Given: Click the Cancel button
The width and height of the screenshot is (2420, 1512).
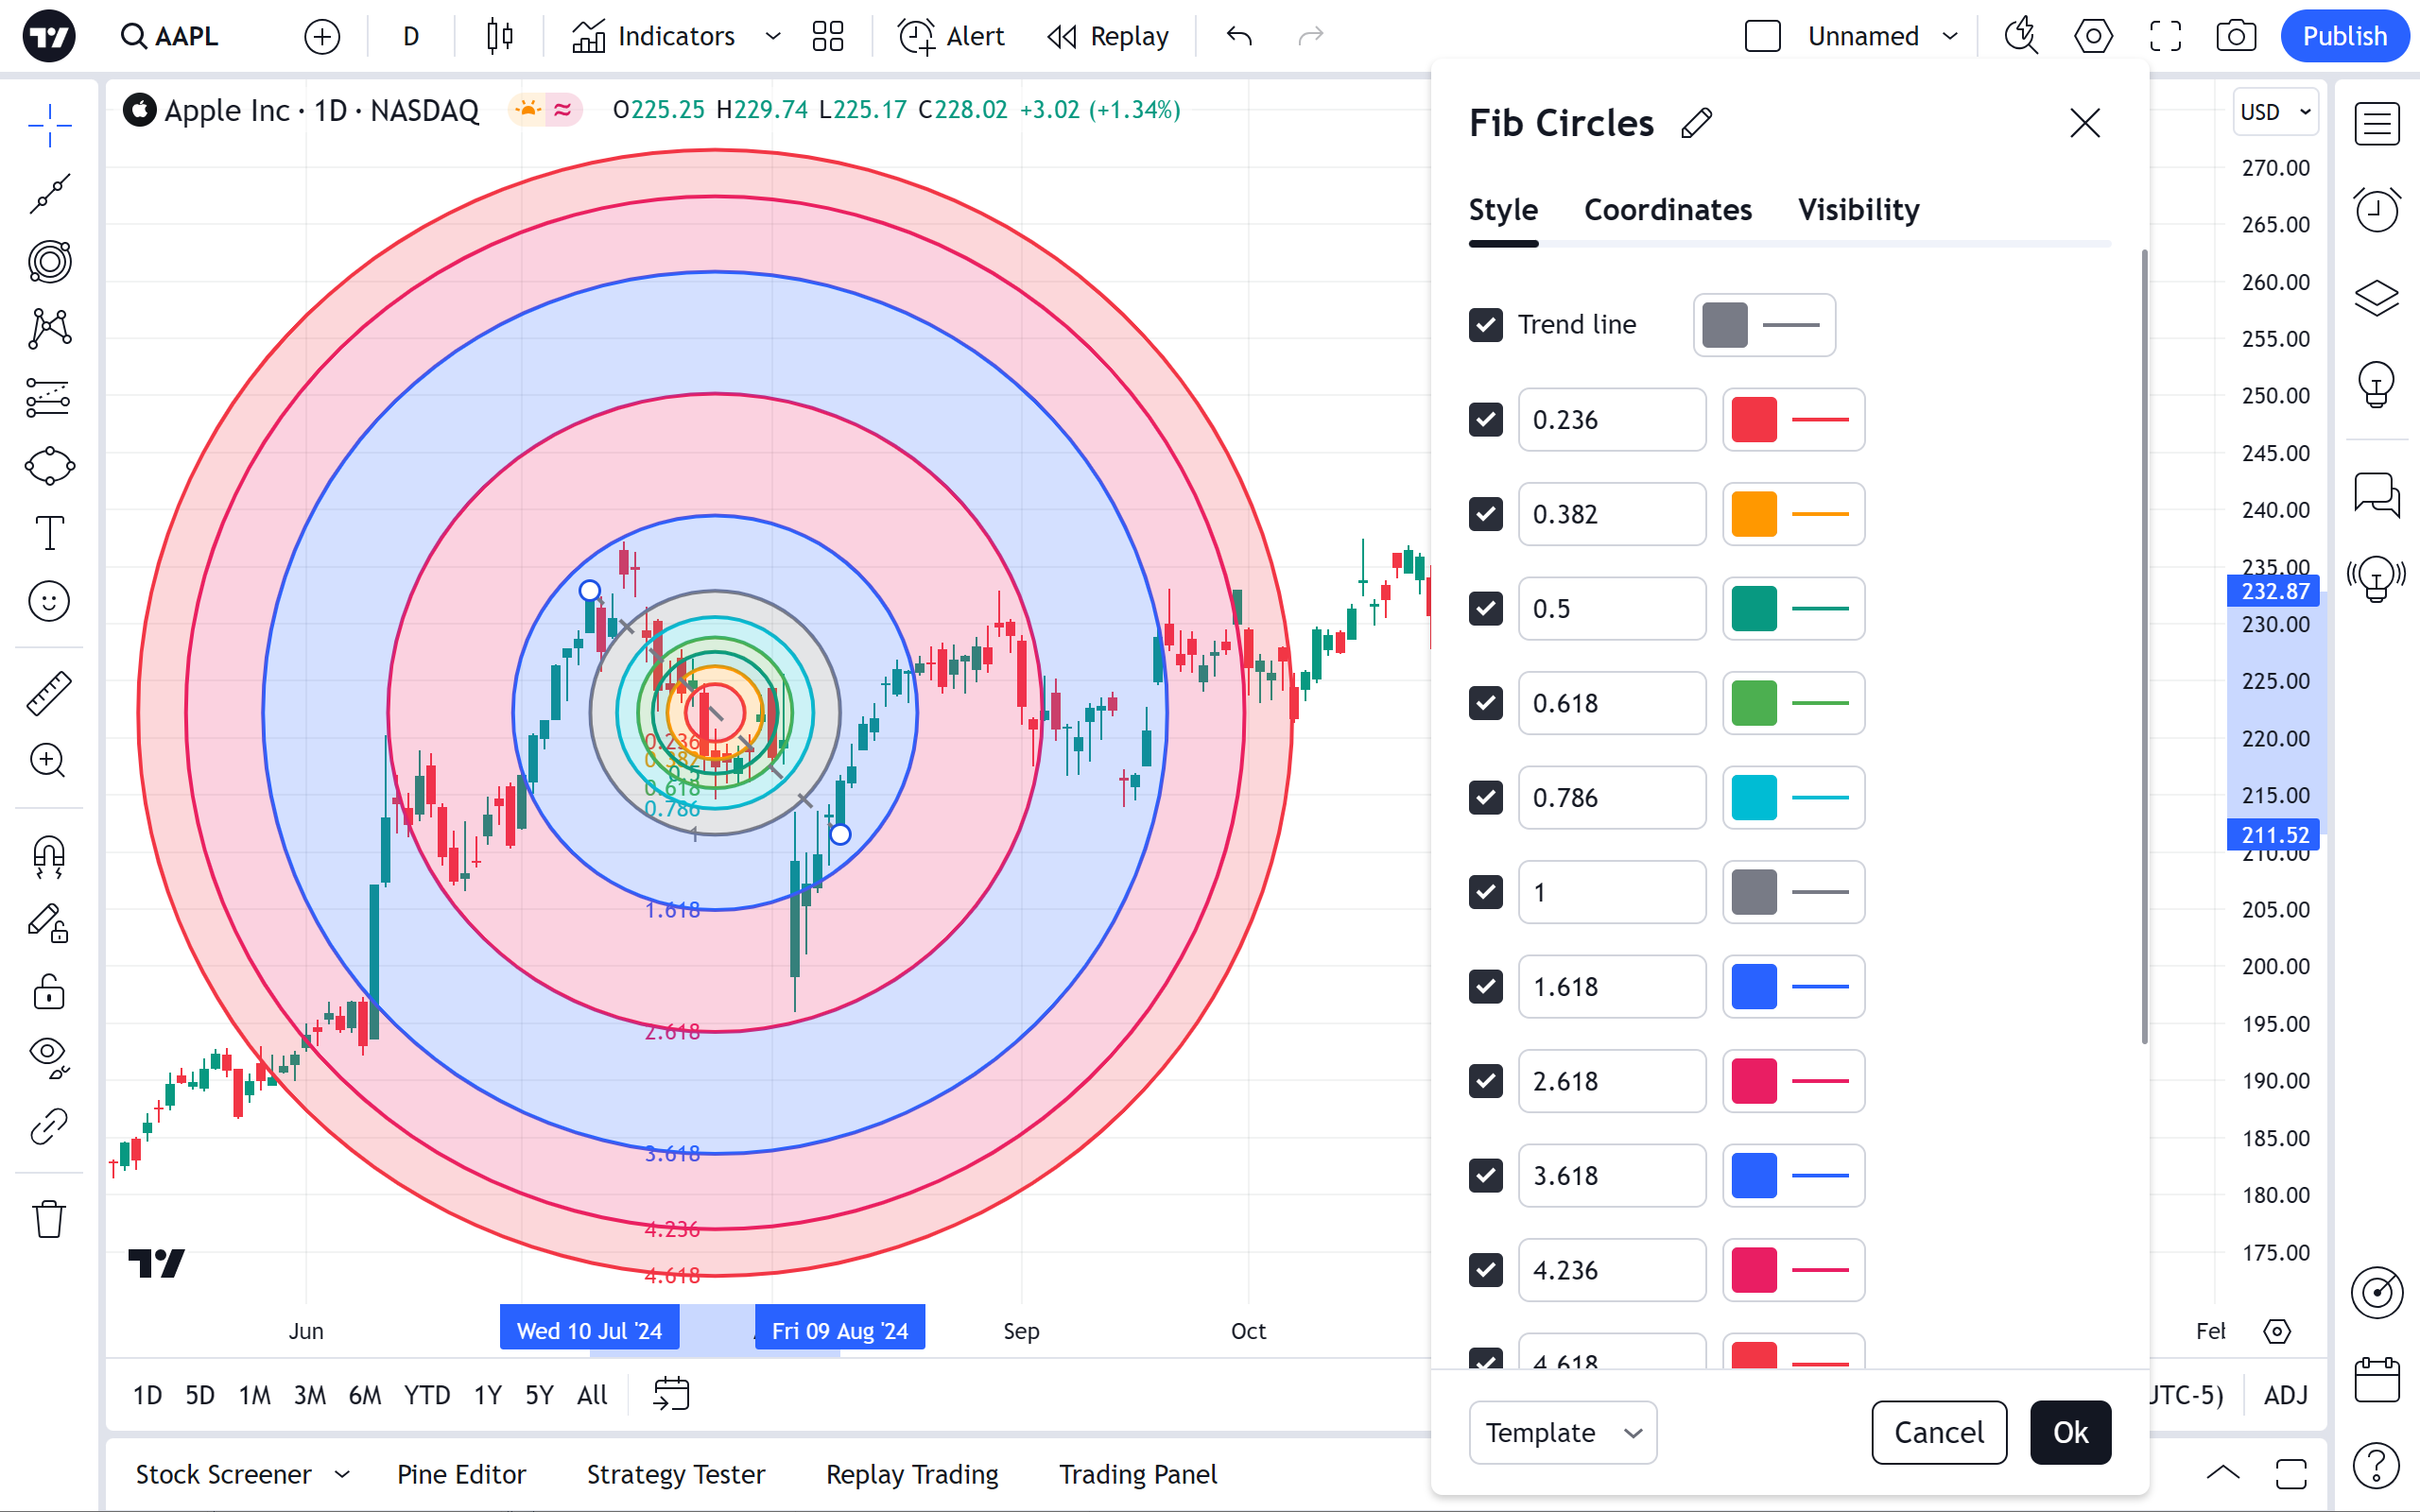Looking at the screenshot, I should pyautogui.click(x=1938, y=1432).
